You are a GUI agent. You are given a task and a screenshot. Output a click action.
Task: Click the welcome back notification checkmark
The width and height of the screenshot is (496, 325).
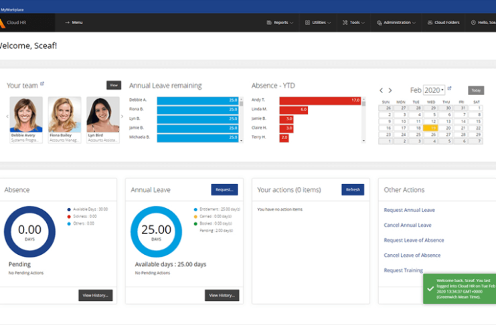pos(430,289)
